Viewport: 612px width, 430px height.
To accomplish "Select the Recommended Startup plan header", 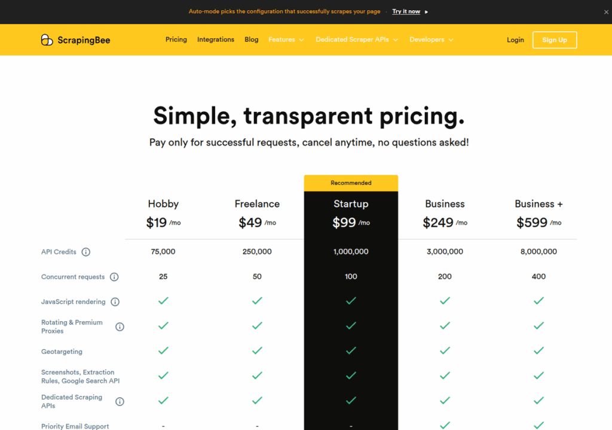I will (351, 204).
